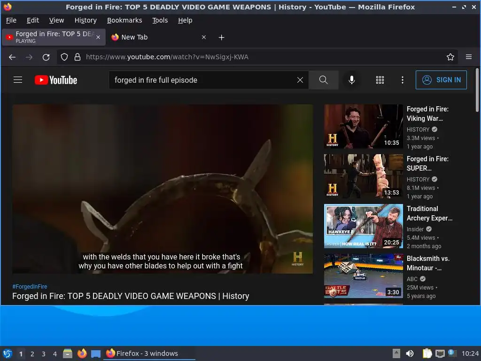This screenshot has height=361, width=481.
Task: Click "2 months ago" under Archery video
Action: pyautogui.click(x=424, y=246)
